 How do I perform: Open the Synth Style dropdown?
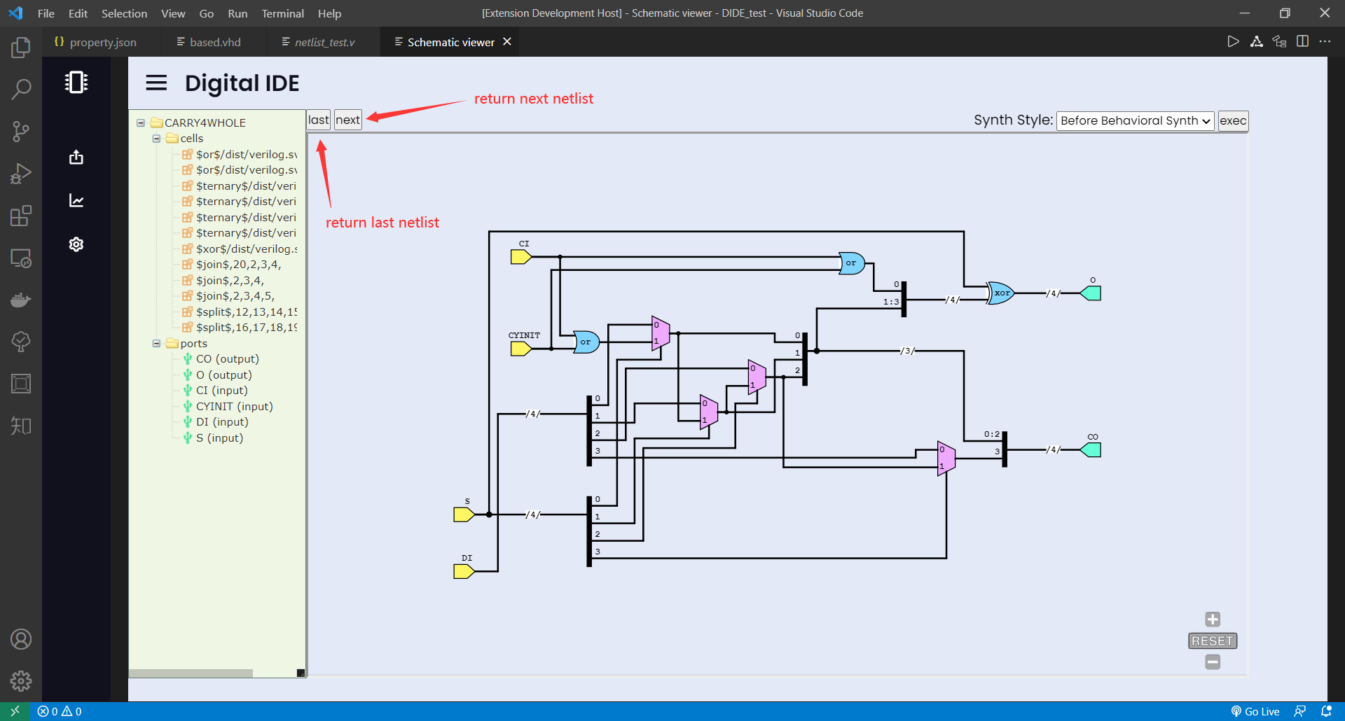coord(1135,120)
